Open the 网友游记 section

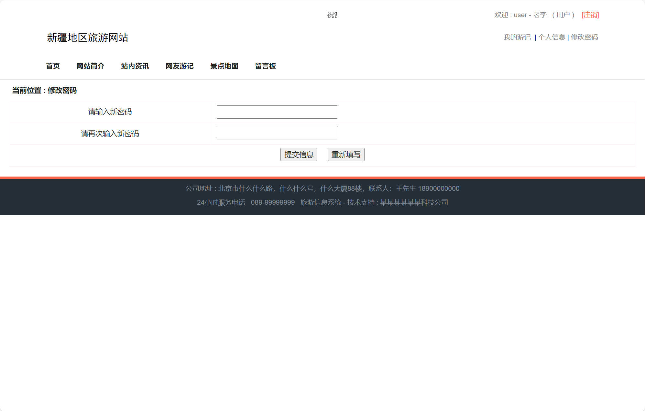[180, 66]
